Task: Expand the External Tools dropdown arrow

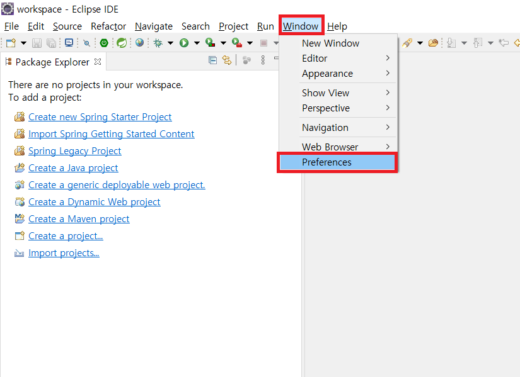Action: tap(250, 43)
